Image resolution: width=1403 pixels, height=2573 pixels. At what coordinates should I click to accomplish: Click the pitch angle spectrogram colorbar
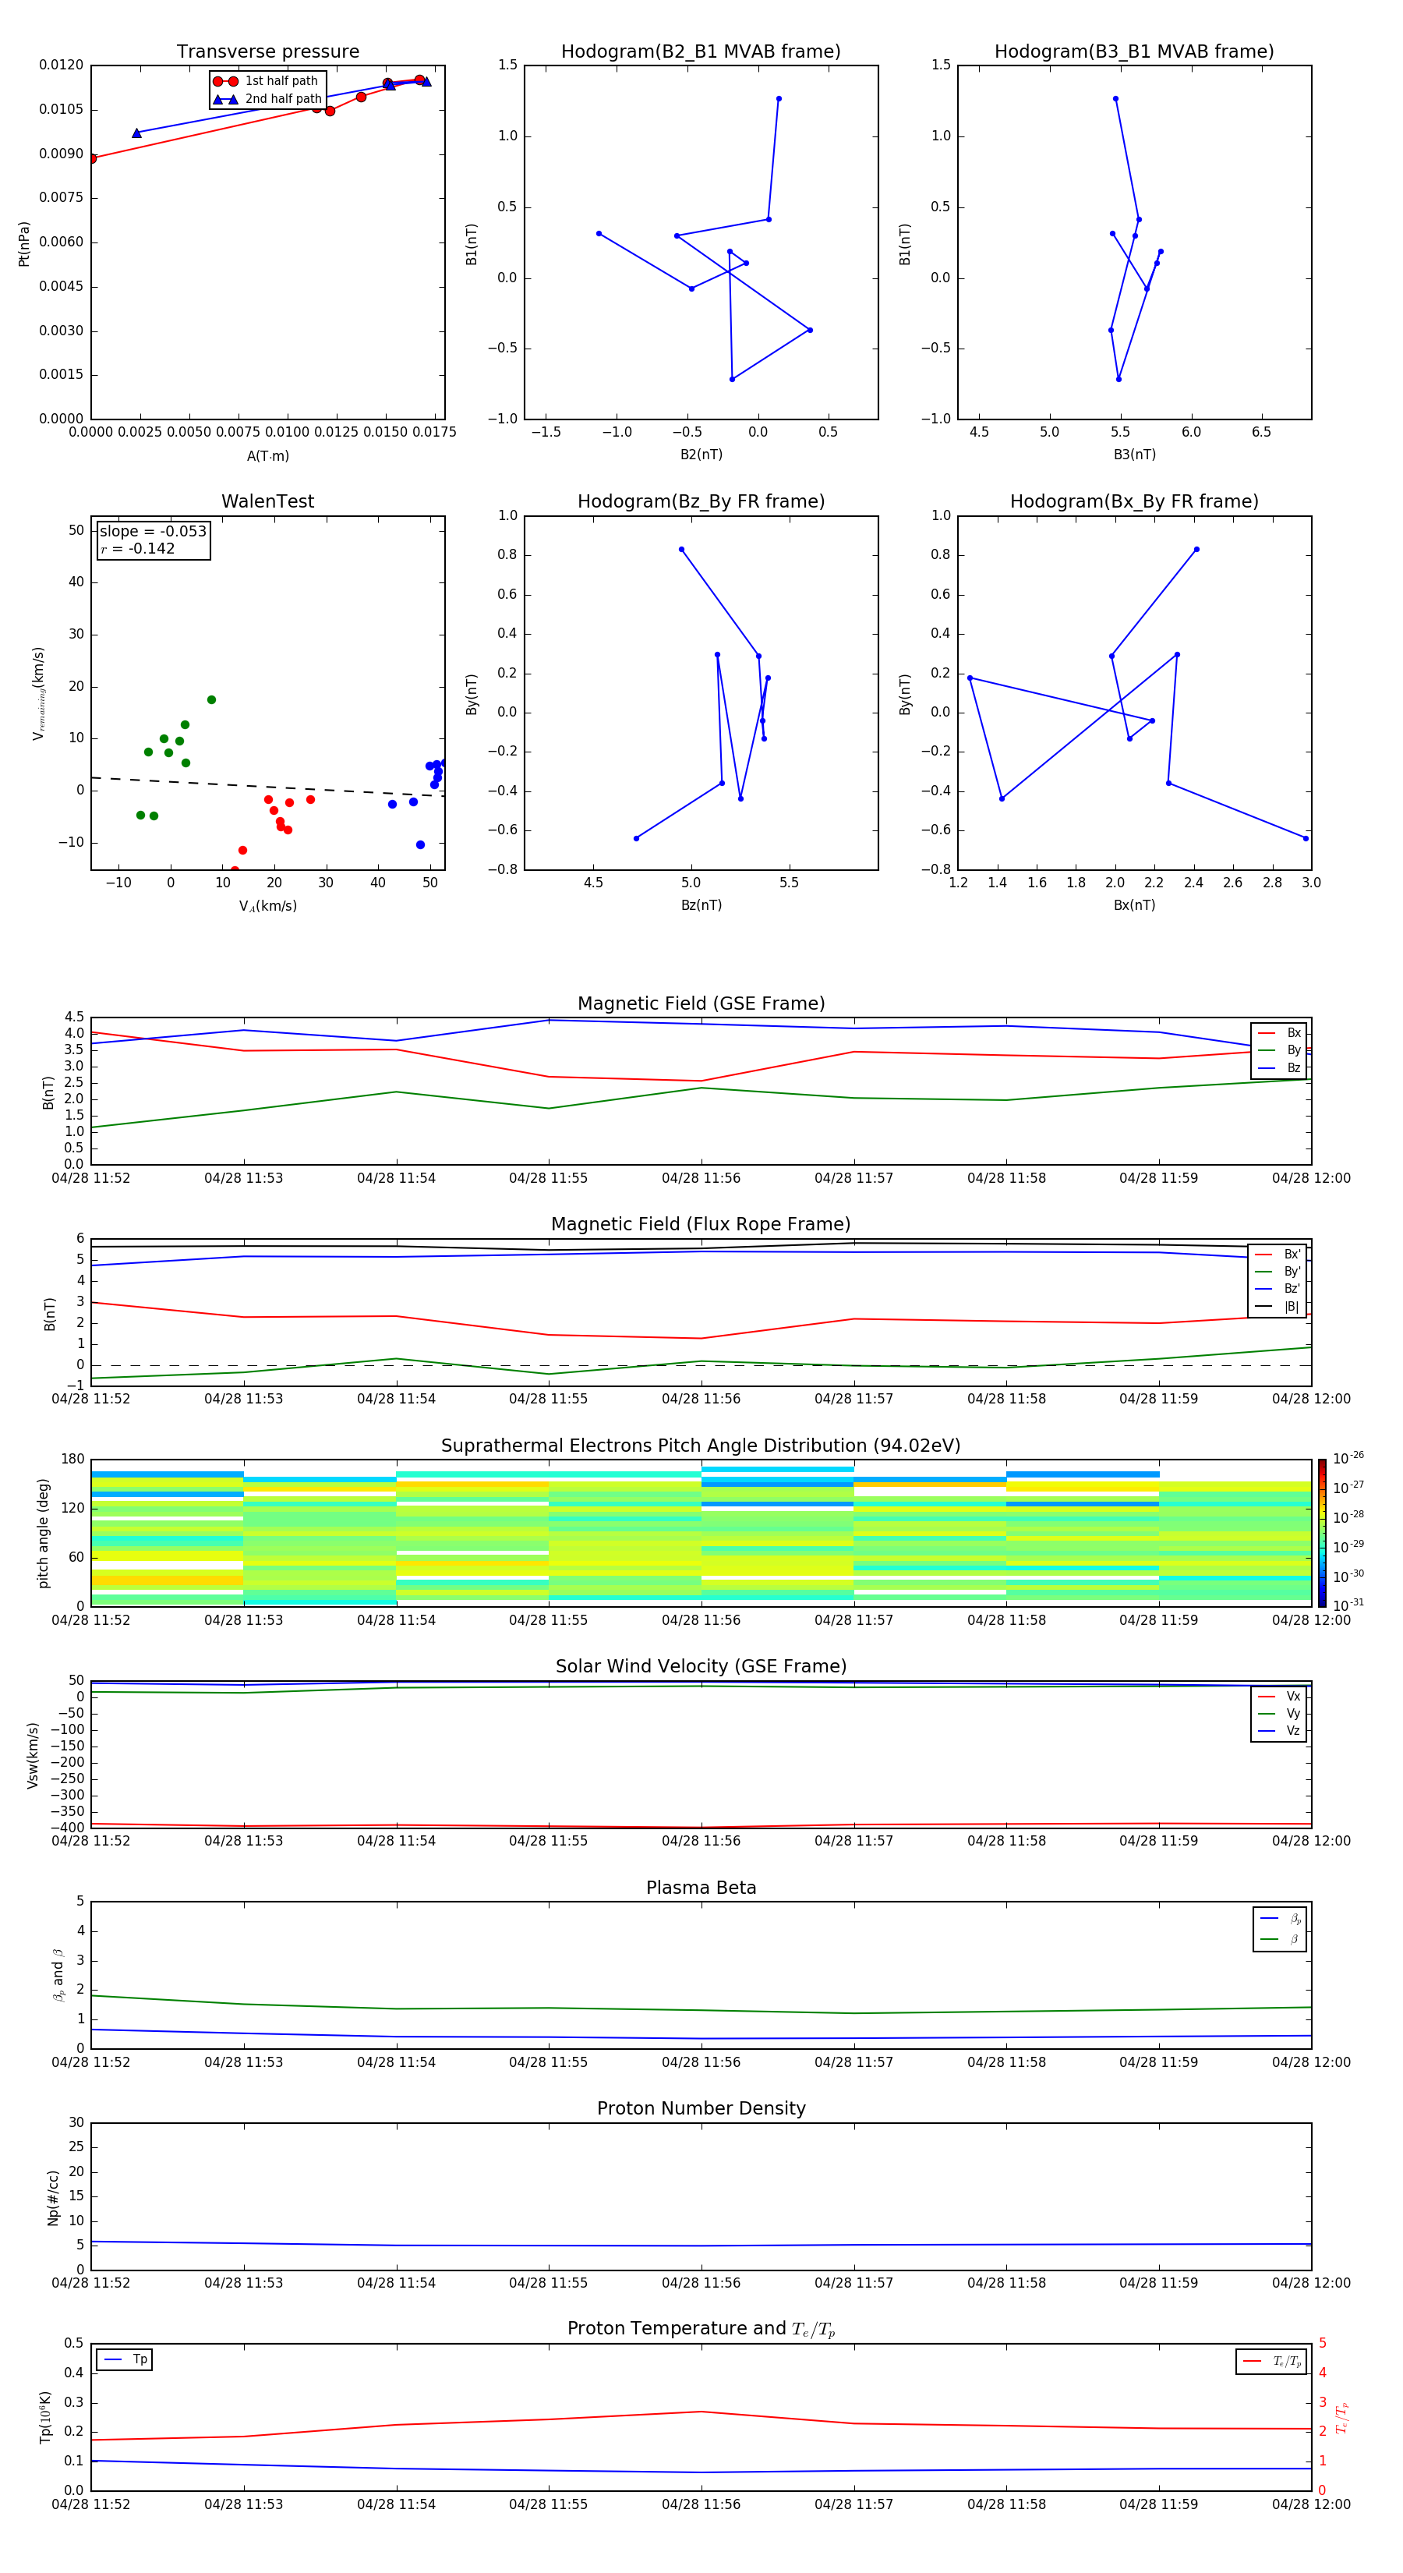(1322, 1533)
